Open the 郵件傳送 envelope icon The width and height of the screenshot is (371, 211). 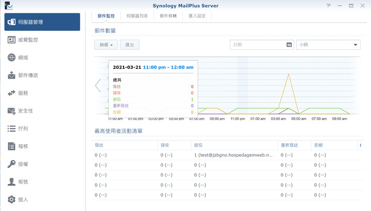11,75
